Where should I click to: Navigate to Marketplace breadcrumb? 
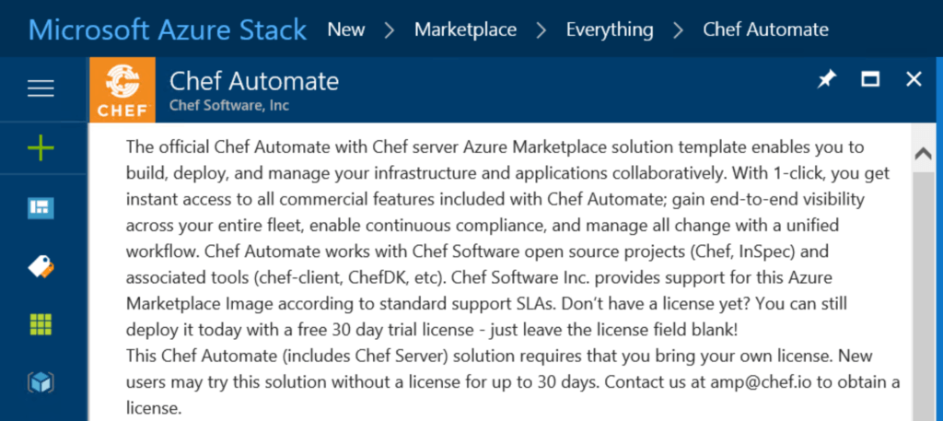pos(465,29)
